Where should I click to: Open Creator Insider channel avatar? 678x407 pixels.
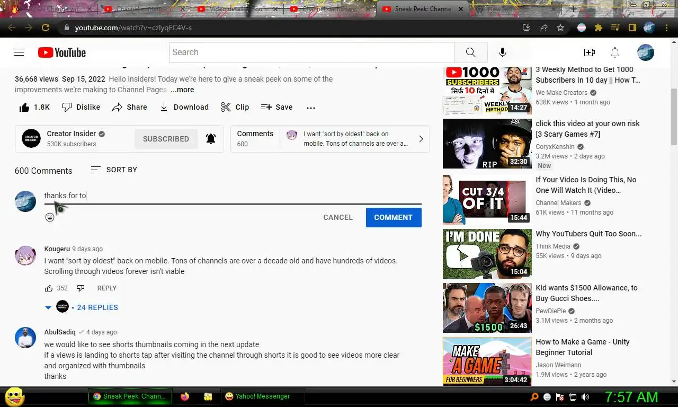pos(31,139)
